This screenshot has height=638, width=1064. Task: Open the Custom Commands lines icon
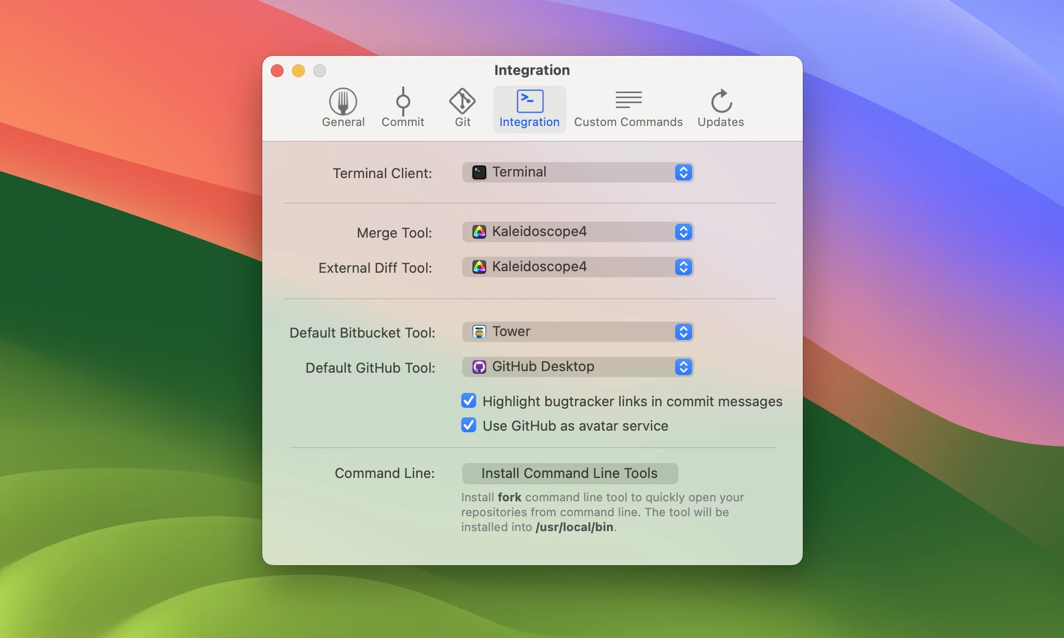click(x=628, y=100)
